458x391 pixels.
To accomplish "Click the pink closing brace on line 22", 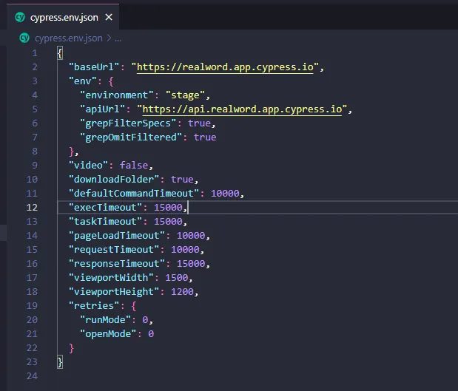I will [71, 348].
